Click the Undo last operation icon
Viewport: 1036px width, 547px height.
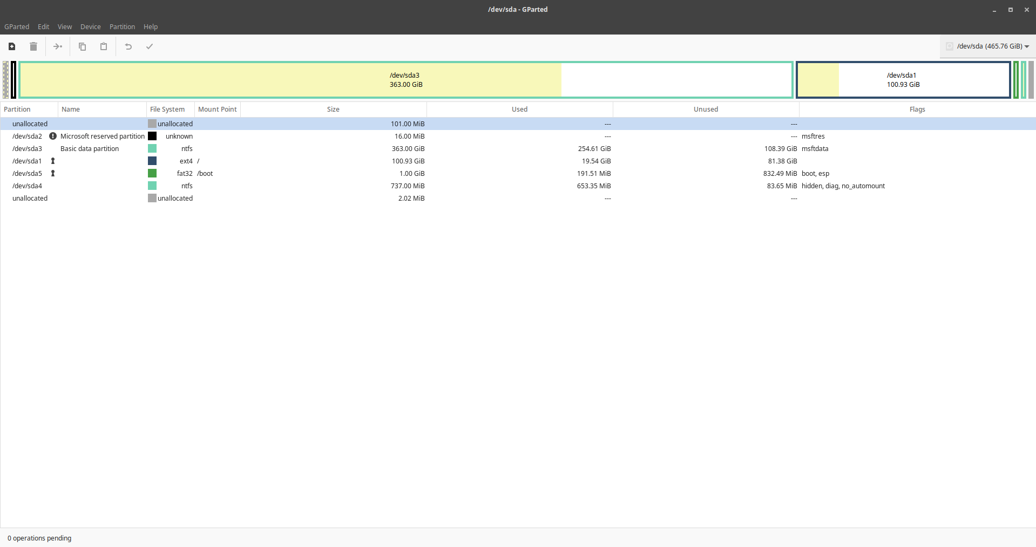(128, 46)
